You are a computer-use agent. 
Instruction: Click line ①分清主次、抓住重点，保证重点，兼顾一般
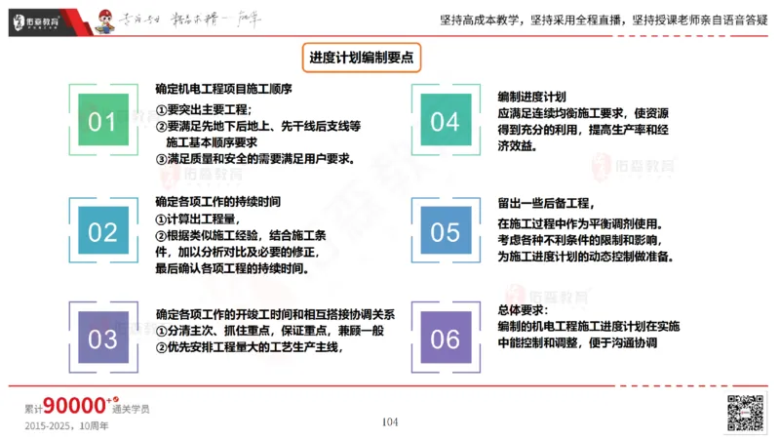(270, 331)
